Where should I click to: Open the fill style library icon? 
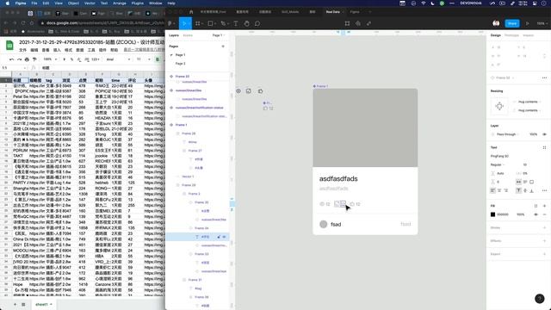point(536,206)
